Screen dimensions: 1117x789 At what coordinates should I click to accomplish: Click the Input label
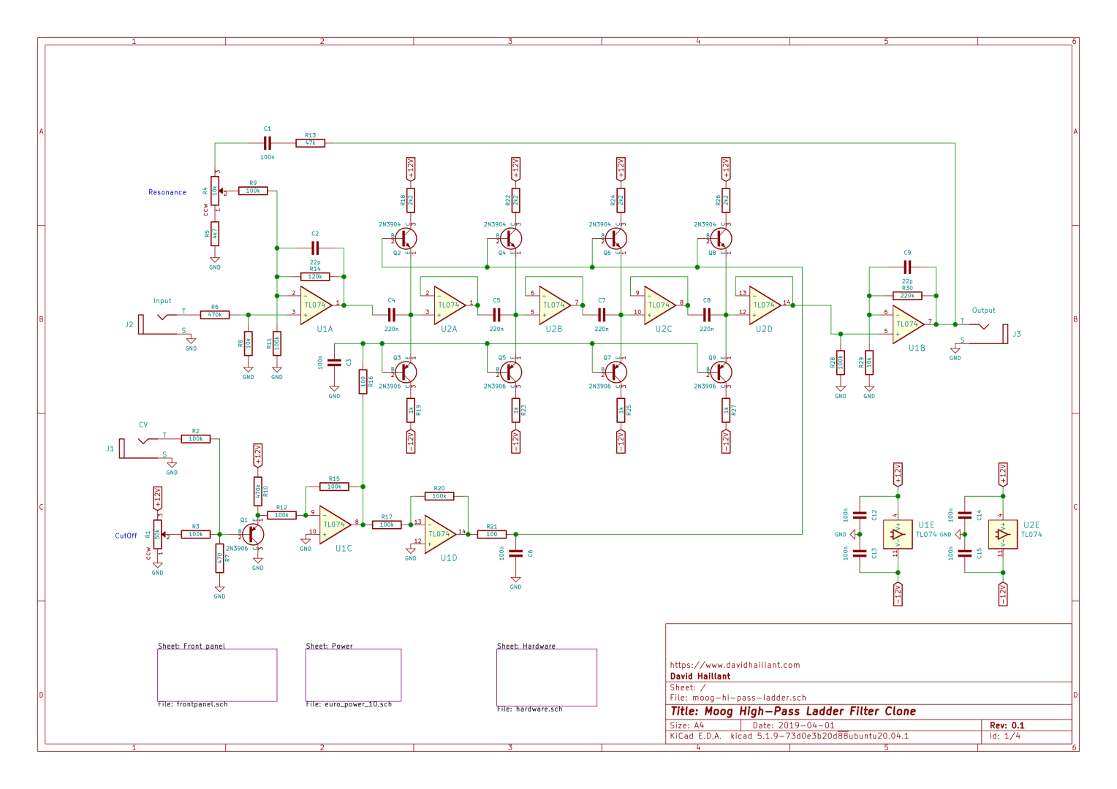click(162, 301)
